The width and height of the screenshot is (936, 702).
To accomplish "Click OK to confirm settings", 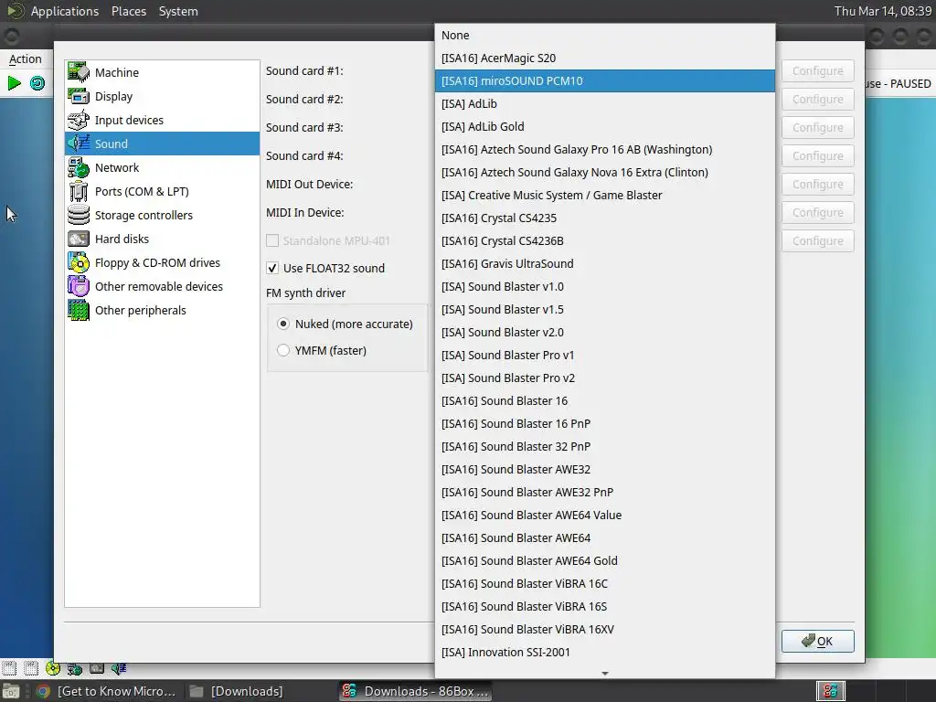I will coord(818,641).
